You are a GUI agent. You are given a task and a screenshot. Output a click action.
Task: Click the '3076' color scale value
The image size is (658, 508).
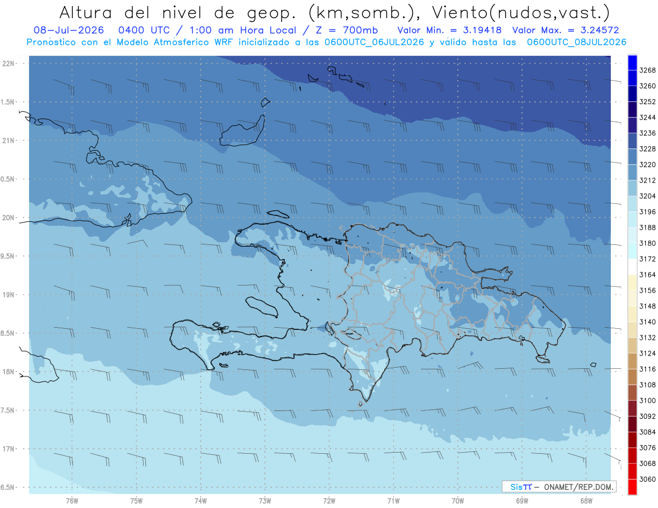(x=648, y=447)
